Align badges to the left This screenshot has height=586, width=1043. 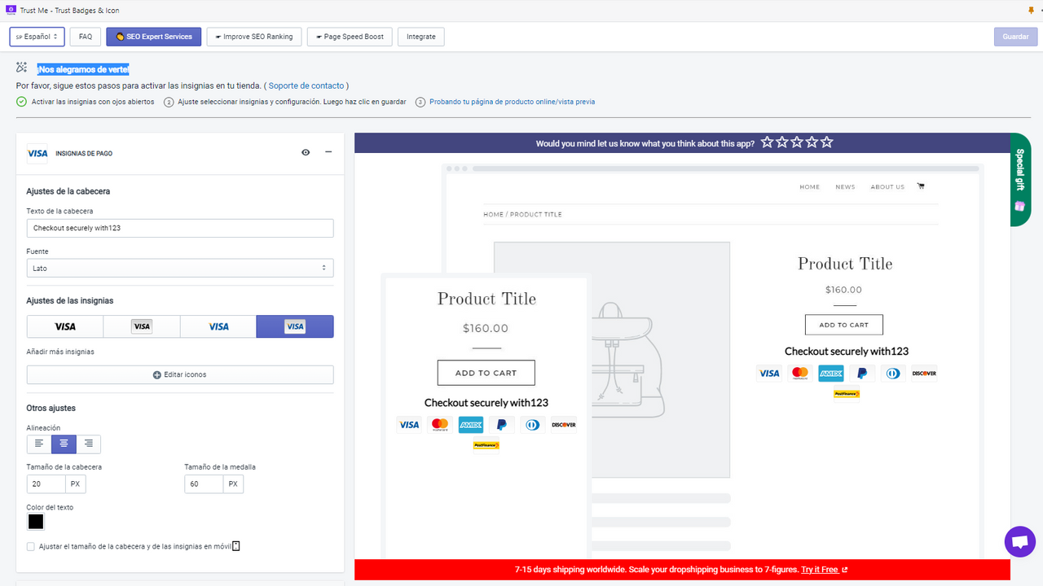coord(39,444)
